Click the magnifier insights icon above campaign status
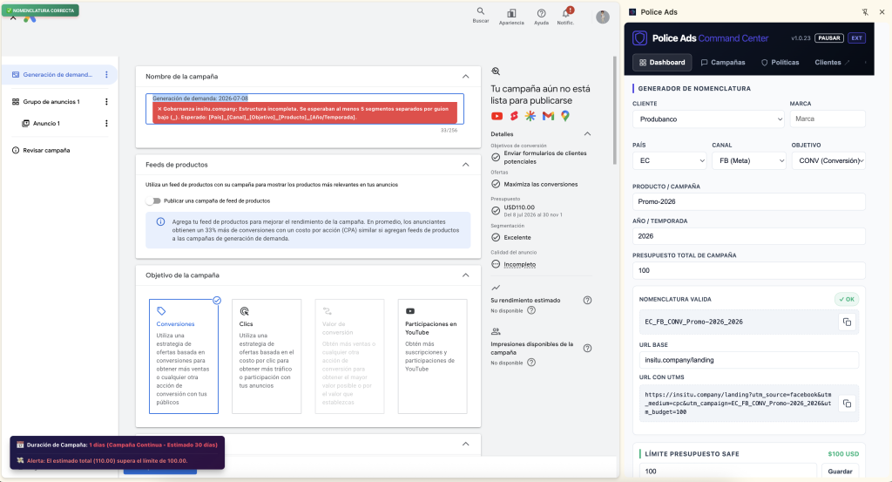892x482 pixels. [496, 71]
